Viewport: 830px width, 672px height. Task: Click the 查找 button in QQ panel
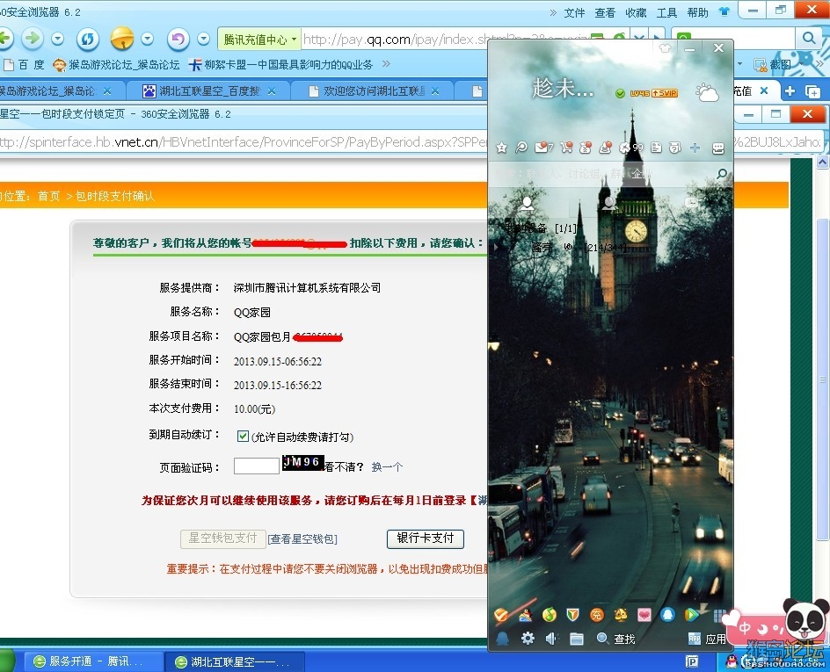tap(616, 639)
